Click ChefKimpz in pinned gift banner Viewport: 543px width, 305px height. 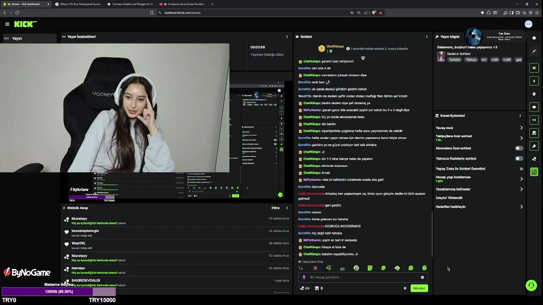[x=335, y=47]
